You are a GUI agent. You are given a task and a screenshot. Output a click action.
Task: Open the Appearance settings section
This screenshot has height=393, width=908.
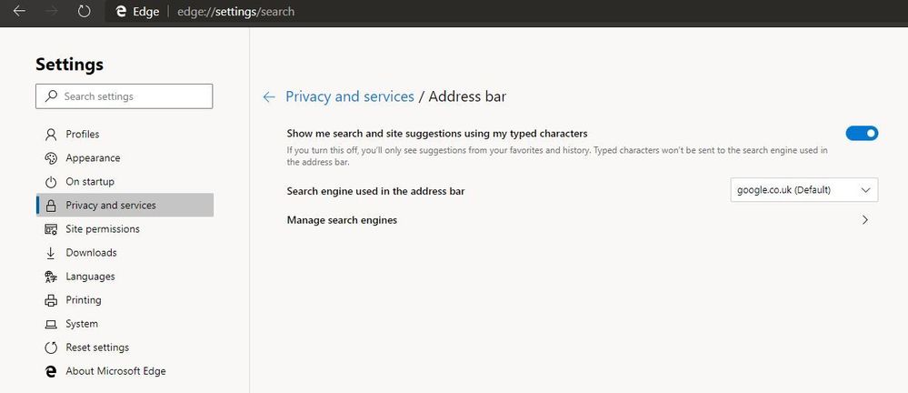coord(125,158)
